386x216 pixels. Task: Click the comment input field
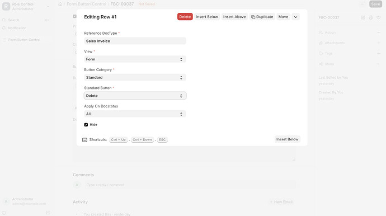click(x=190, y=185)
